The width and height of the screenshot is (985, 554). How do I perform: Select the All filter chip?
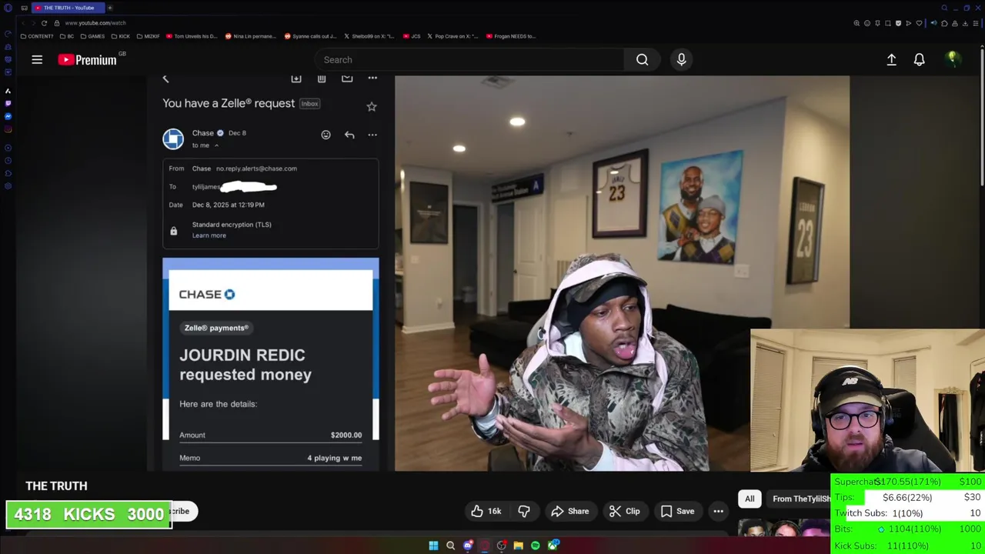tap(750, 499)
